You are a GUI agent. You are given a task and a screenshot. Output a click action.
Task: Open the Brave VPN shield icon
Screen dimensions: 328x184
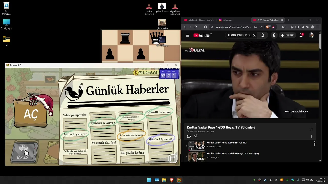(312, 27)
